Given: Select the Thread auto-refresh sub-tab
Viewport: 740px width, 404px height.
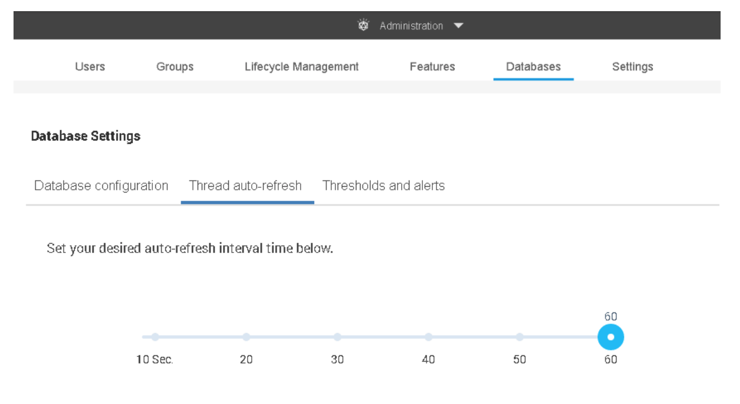Looking at the screenshot, I should (245, 186).
